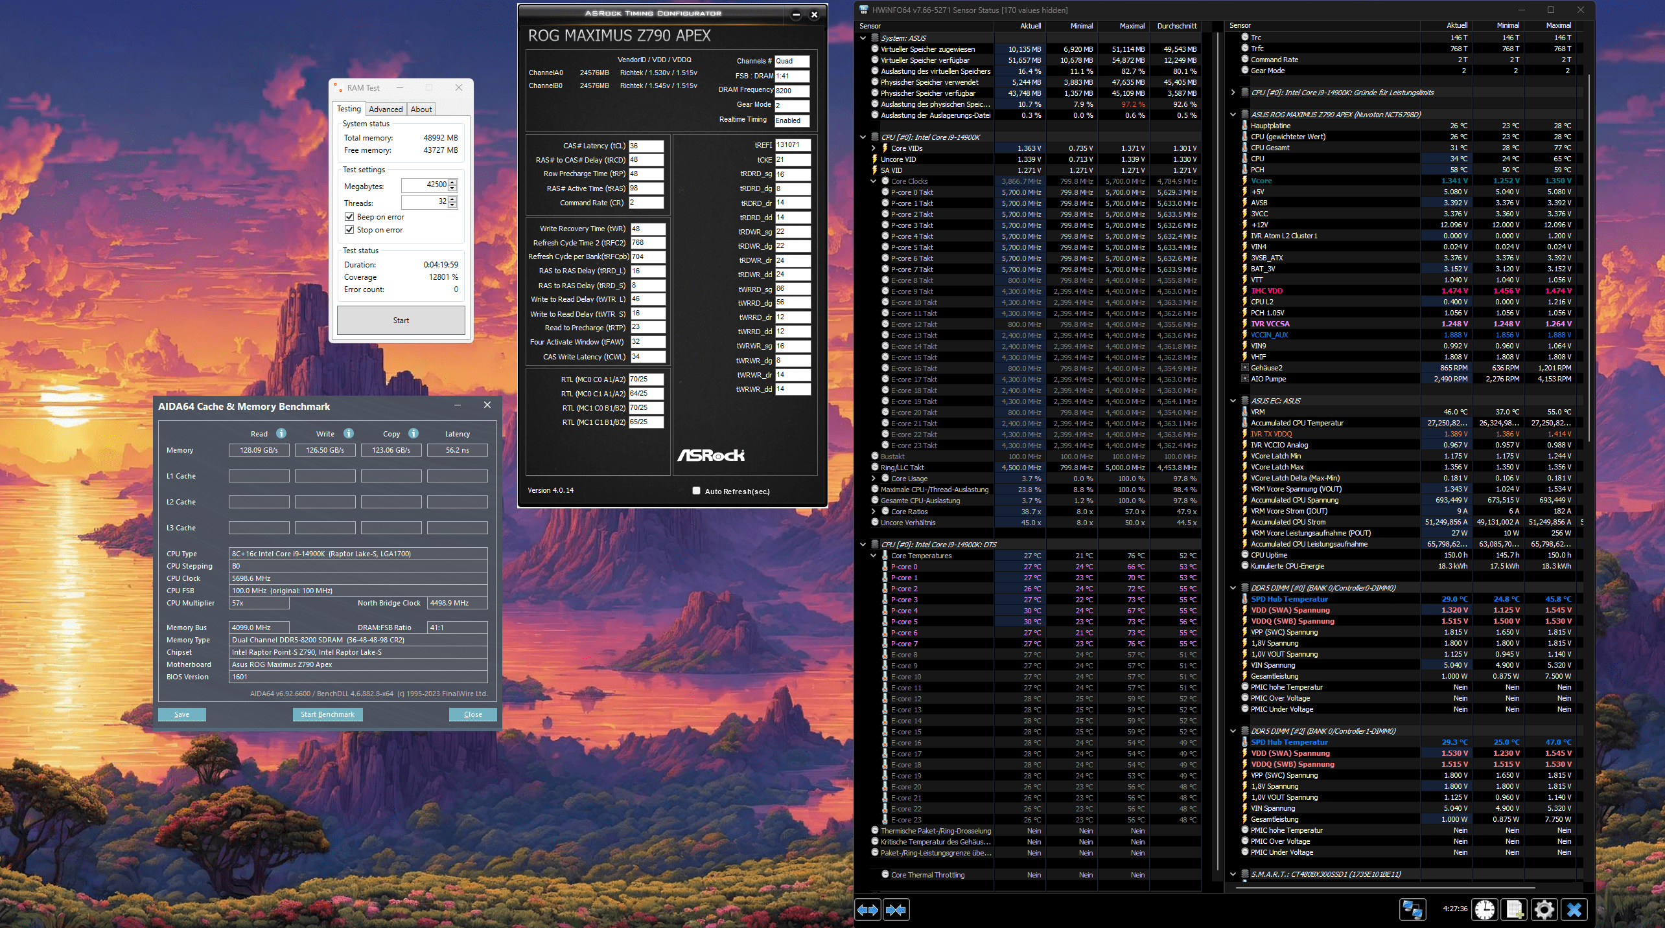Toggle the Beep on error checkbox
The width and height of the screenshot is (1665, 928).
point(349,217)
